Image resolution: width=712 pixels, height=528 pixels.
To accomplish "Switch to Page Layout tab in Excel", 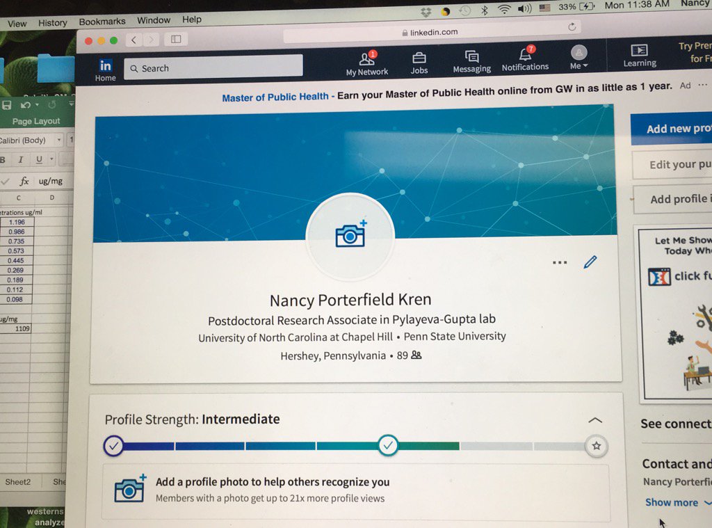I will pos(36,121).
